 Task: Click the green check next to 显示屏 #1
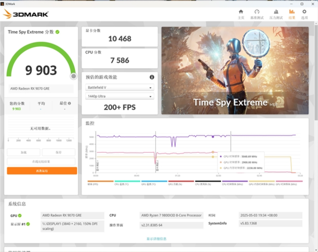[x=28, y=224]
